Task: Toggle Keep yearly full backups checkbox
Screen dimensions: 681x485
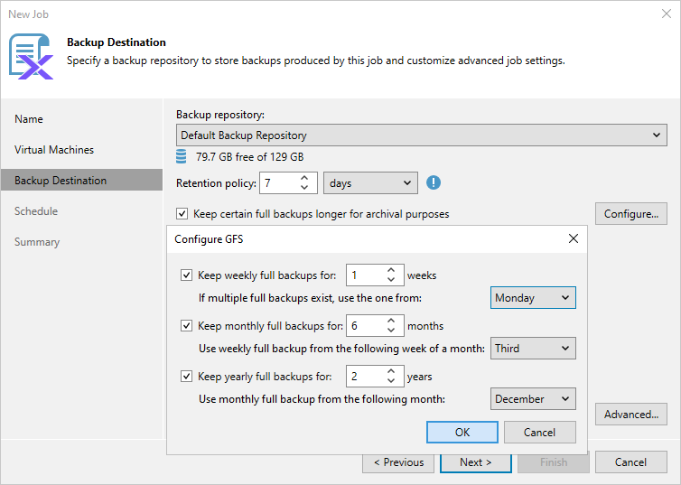Action: pos(187,377)
